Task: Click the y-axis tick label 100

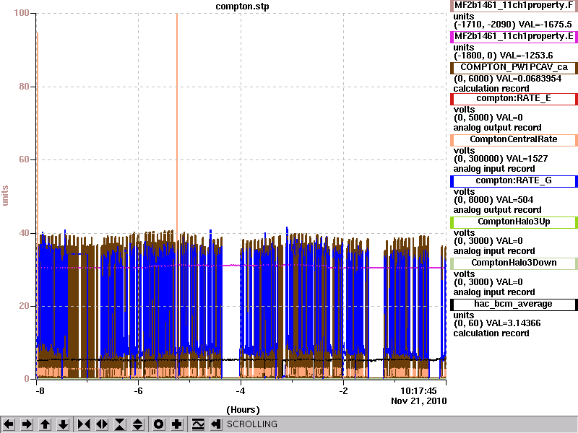Action: pos(22,13)
